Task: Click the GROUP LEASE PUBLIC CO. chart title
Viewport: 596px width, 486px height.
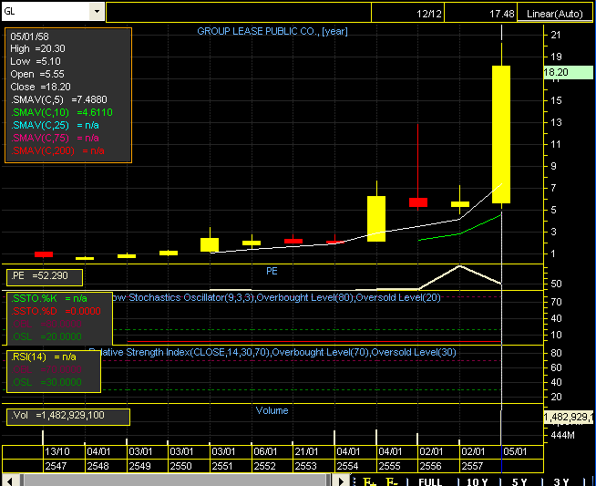Action: (272, 31)
